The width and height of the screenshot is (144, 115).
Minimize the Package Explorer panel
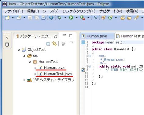coord(64,35)
